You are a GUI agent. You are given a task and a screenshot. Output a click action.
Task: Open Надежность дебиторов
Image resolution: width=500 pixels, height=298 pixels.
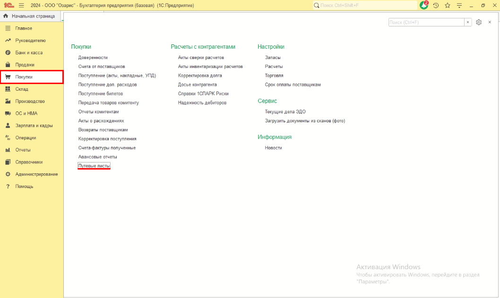pyautogui.click(x=202, y=102)
